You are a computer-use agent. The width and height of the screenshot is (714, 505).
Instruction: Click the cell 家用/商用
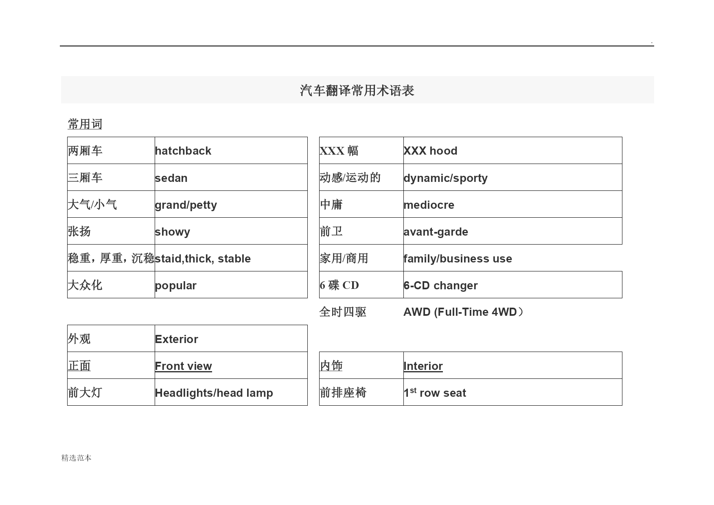[361, 258]
